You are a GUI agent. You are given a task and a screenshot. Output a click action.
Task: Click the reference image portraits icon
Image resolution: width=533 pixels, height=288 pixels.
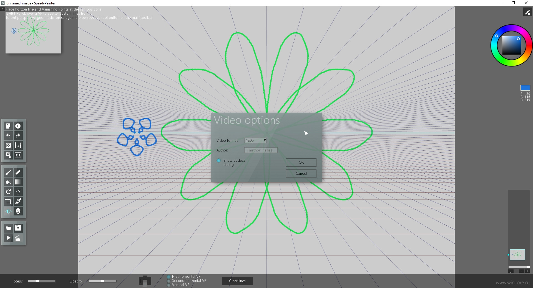(18, 155)
